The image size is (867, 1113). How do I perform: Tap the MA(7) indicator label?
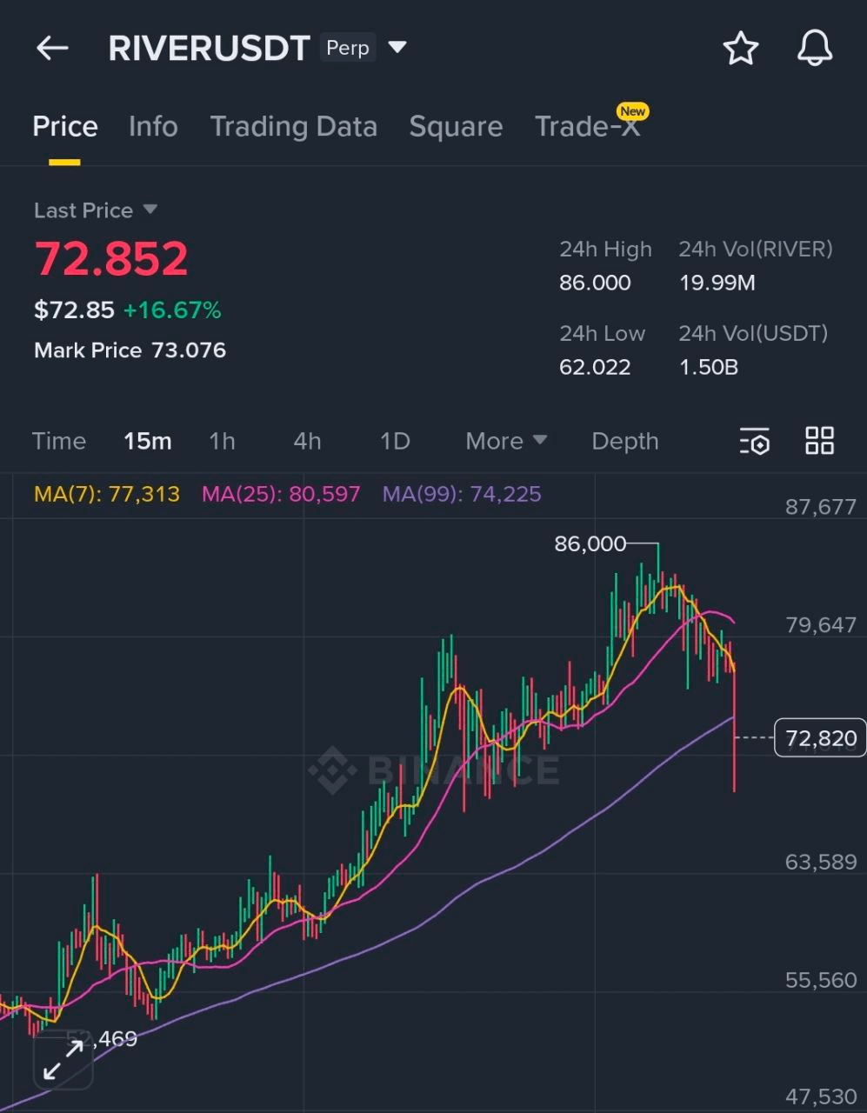point(107,495)
